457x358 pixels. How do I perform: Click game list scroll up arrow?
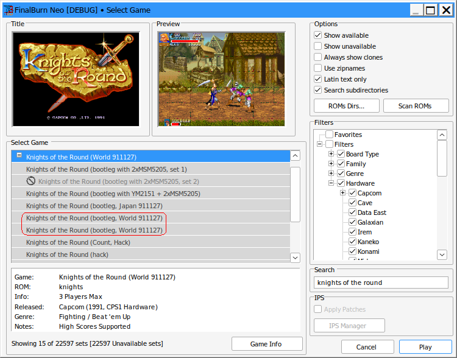point(296,156)
